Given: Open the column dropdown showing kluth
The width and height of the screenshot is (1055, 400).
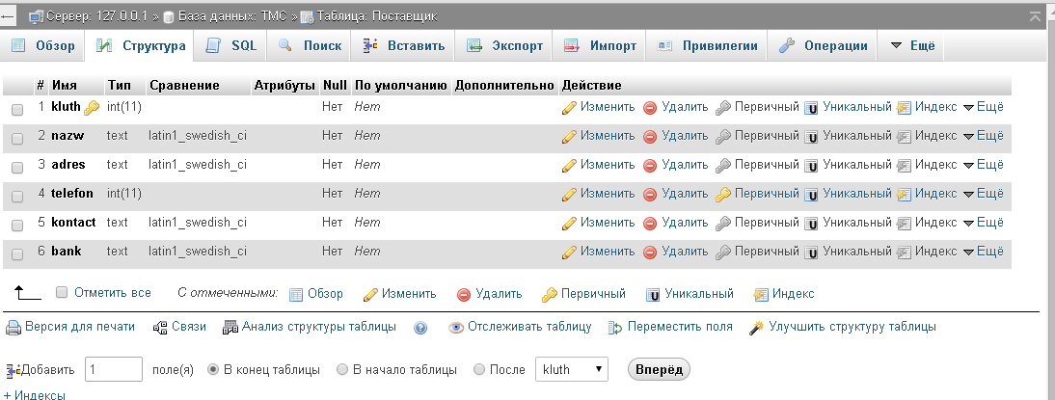Looking at the screenshot, I should click(x=571, y=369).
